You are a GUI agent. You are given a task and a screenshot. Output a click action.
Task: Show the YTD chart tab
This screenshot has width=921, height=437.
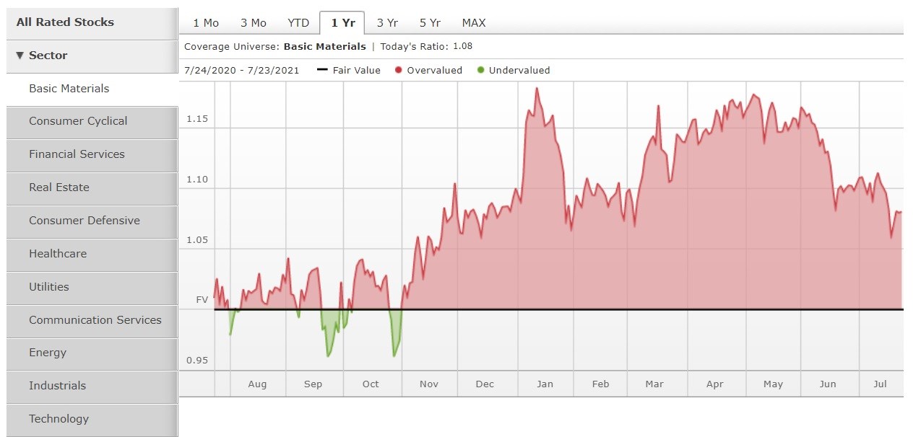[x=298, y=23]
